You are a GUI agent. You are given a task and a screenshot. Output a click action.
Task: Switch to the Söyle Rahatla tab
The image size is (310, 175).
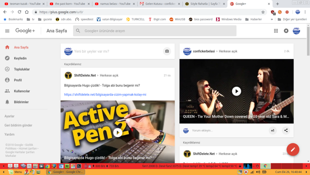click(x=205, y=4)
